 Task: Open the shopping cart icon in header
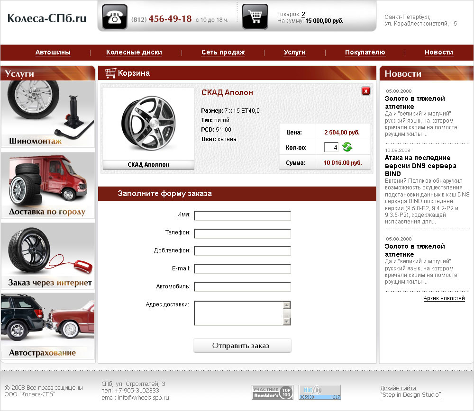(x=255, y=17)
